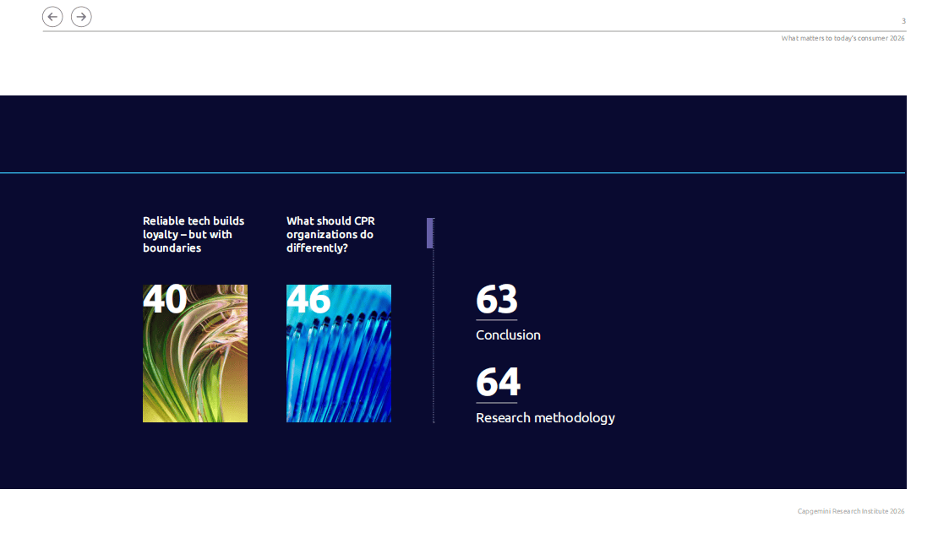The height and width of the screenshot is (533, 949).
Task: Click the underline beneath number 64
Action: coord(496,403)
